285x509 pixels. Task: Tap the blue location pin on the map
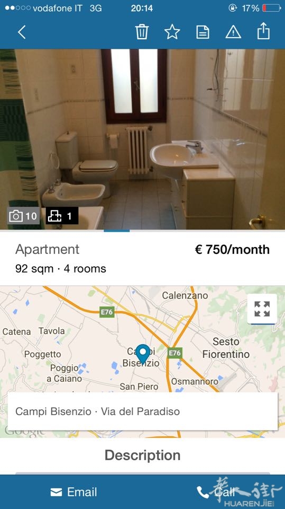(x=143, y=354)
